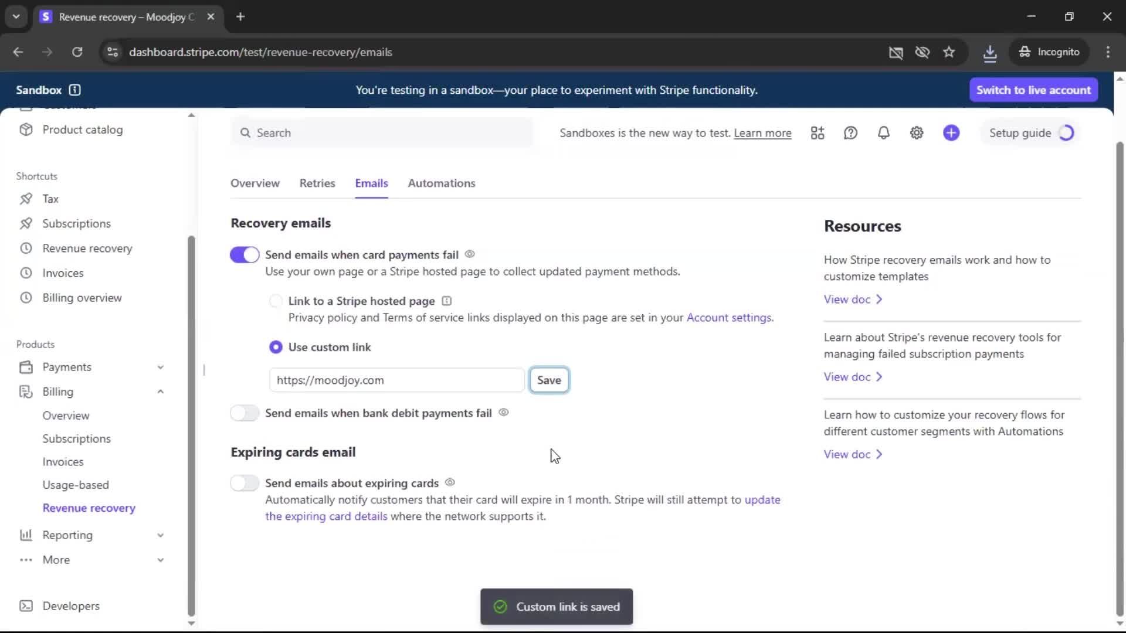Expand the Payments menu chevron

click(160, 367)
